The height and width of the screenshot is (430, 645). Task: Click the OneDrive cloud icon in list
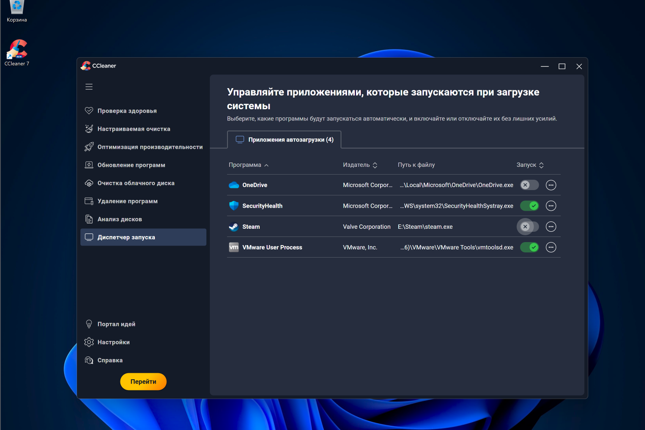[x=234, y=185]
